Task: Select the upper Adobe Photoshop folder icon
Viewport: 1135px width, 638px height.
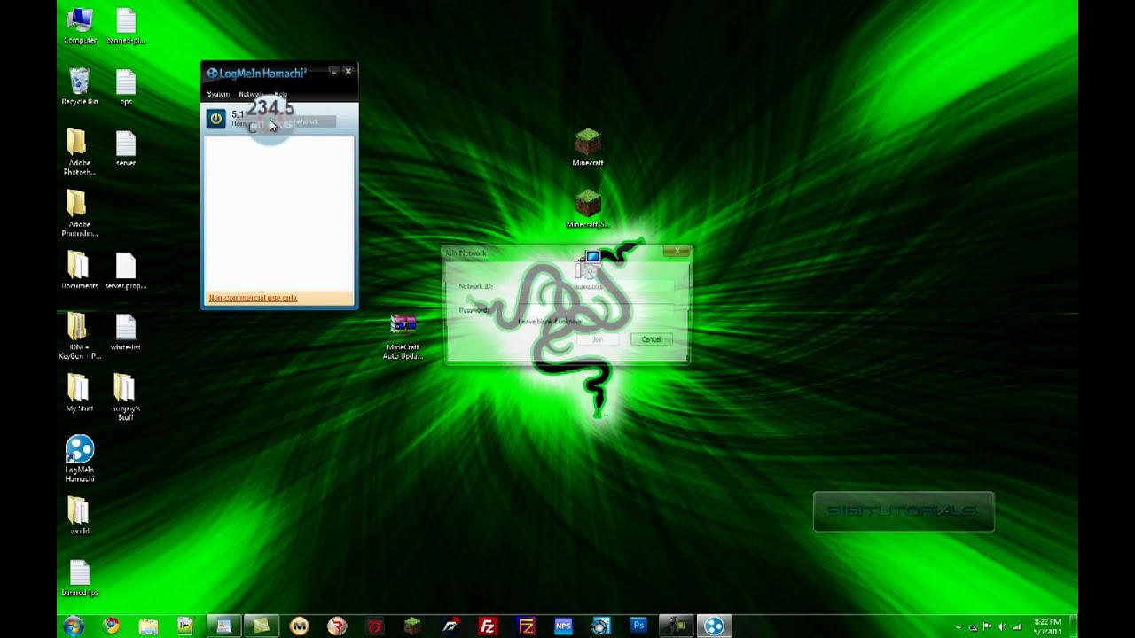Action: pyautogui.click(x=79, y=153)
